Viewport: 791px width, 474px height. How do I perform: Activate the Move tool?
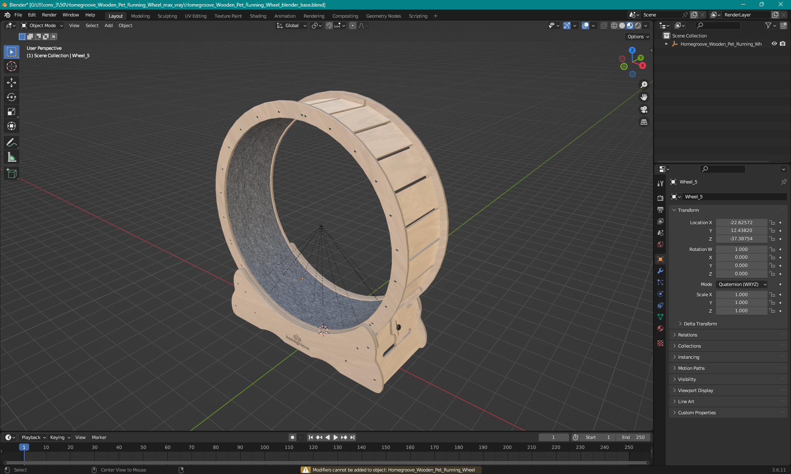[12, 83]
